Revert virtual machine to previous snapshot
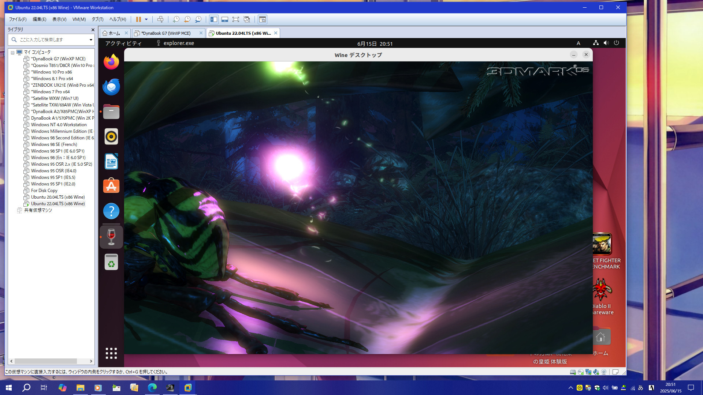This screenshot has height=395, width=703. coord(187,19)
